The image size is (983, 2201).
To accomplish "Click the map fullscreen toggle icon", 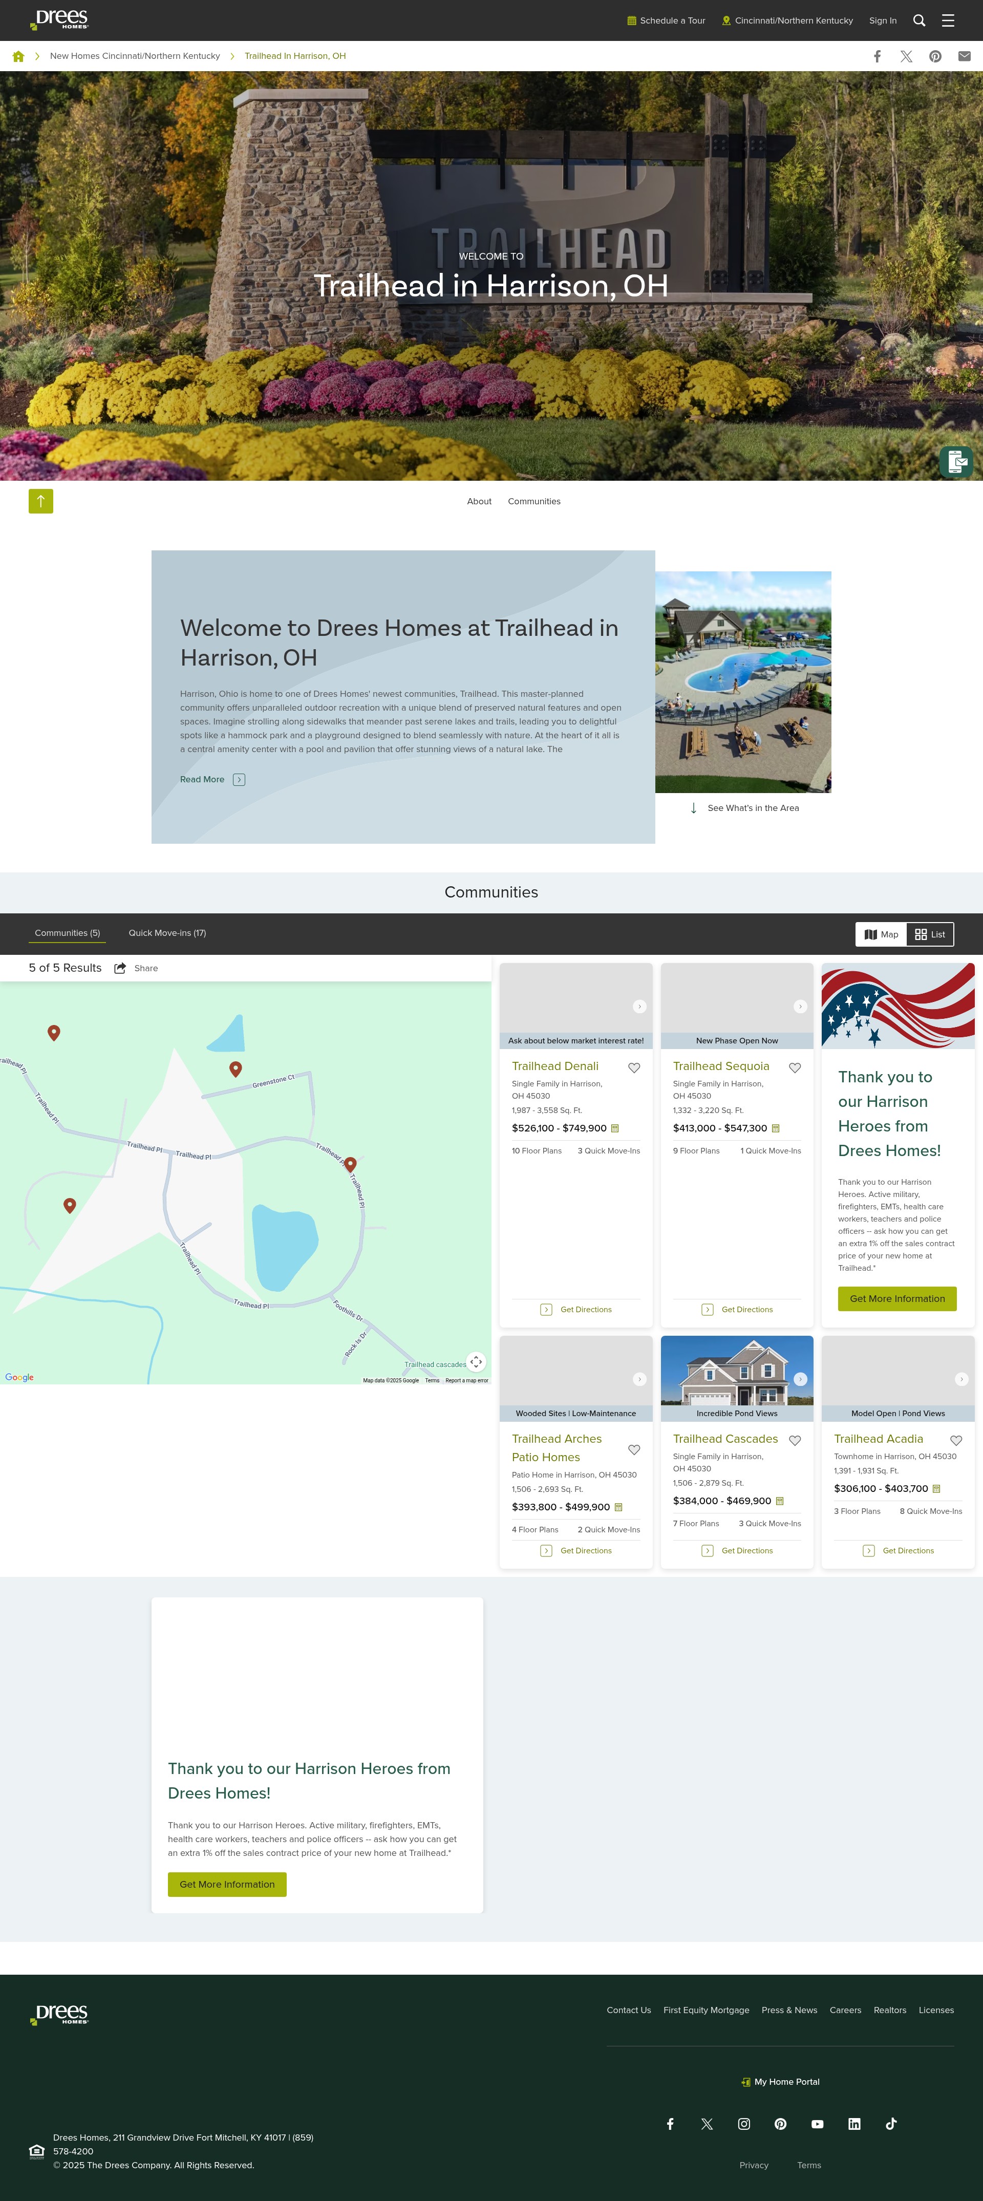I will pyautogui.click(x=476, y=1361).
